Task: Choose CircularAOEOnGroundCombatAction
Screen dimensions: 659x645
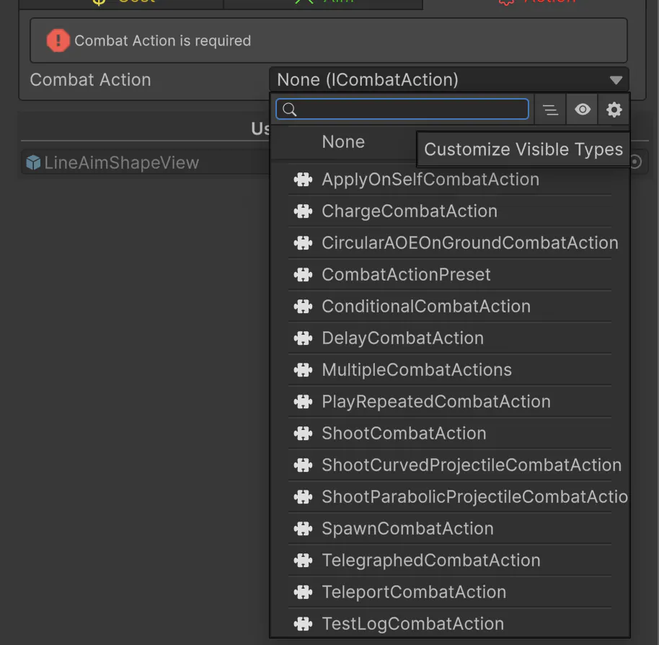Action: (x=450, y=243)
